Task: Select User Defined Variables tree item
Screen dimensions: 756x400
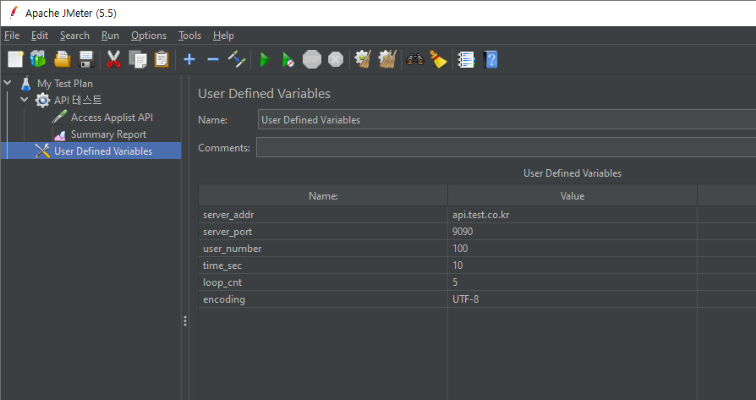Action: coord(103,151)
